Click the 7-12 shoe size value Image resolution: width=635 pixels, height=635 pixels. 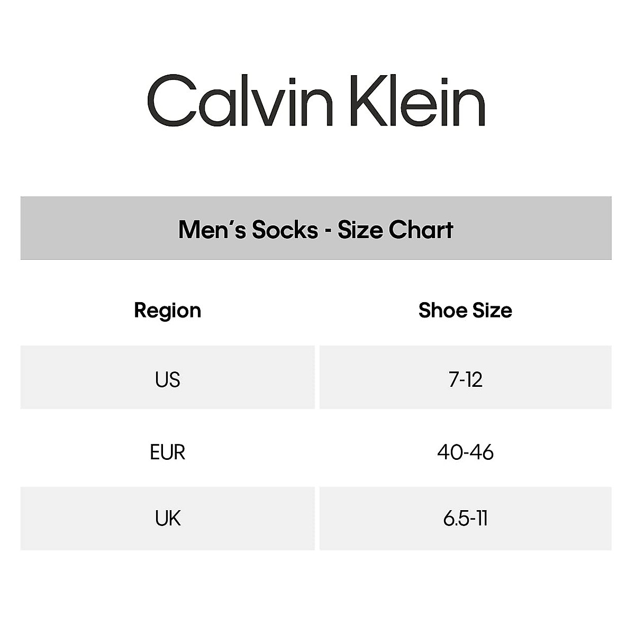[x=465, y=379]
